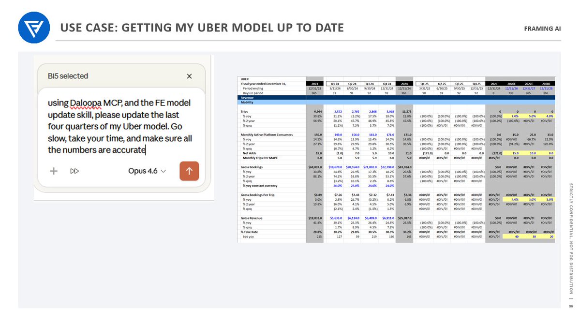Select the Q2 24 MAPC value '156.0'

pyautogui.click(x=356, y=134)
